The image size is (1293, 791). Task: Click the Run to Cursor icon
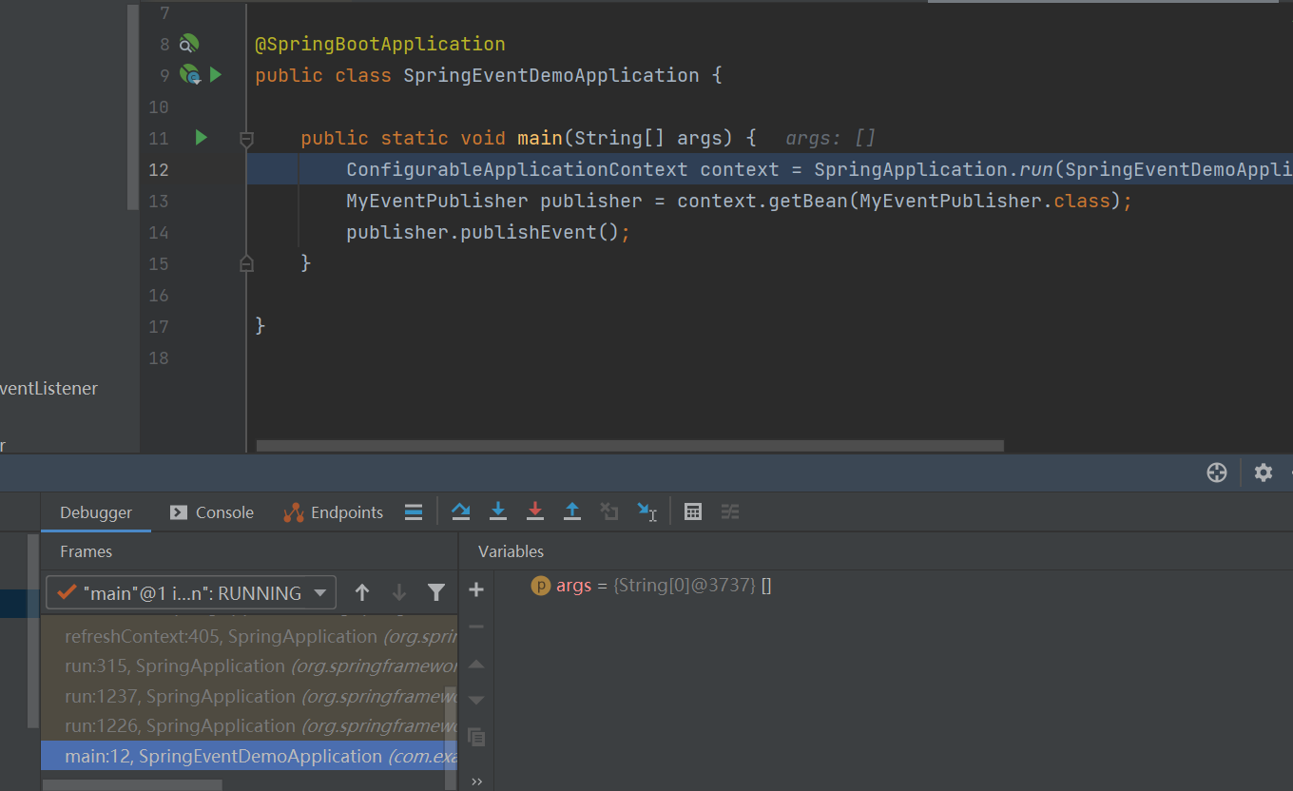tap(646, 512)
